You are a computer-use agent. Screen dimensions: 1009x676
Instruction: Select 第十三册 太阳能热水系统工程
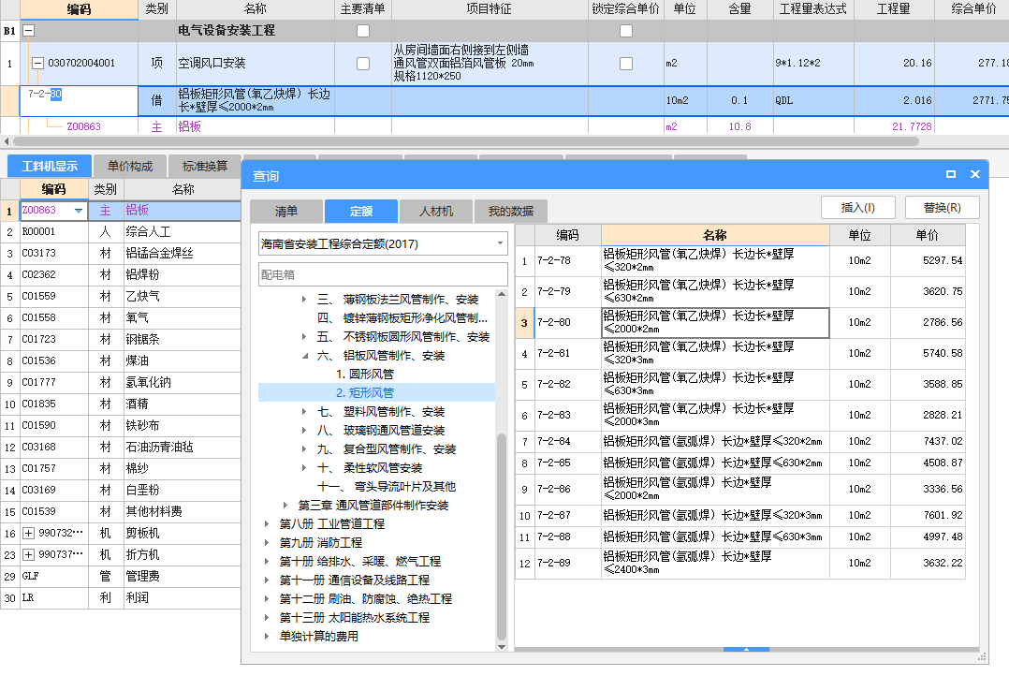point(354,617)
